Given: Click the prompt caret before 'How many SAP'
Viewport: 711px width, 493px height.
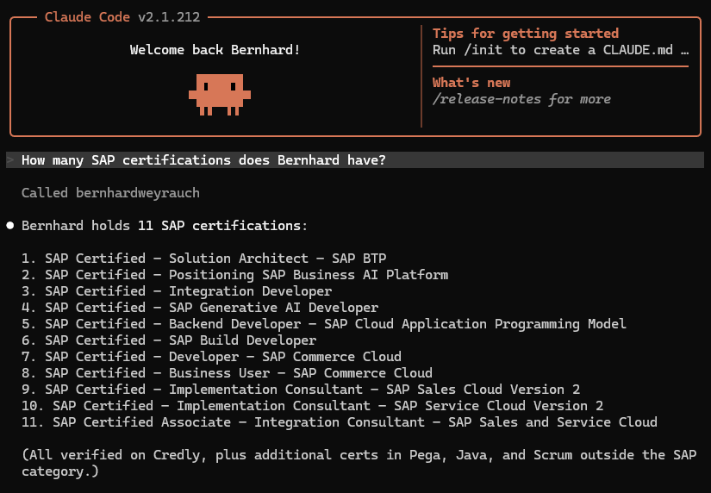Looking at the screenshot, I should click(x=10, y=160).
